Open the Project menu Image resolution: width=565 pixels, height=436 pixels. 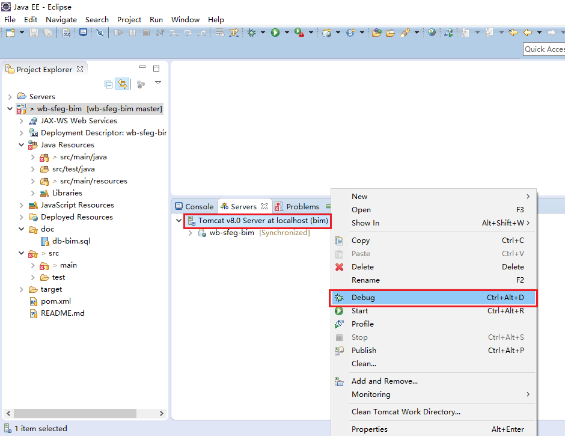coord(129,19)
